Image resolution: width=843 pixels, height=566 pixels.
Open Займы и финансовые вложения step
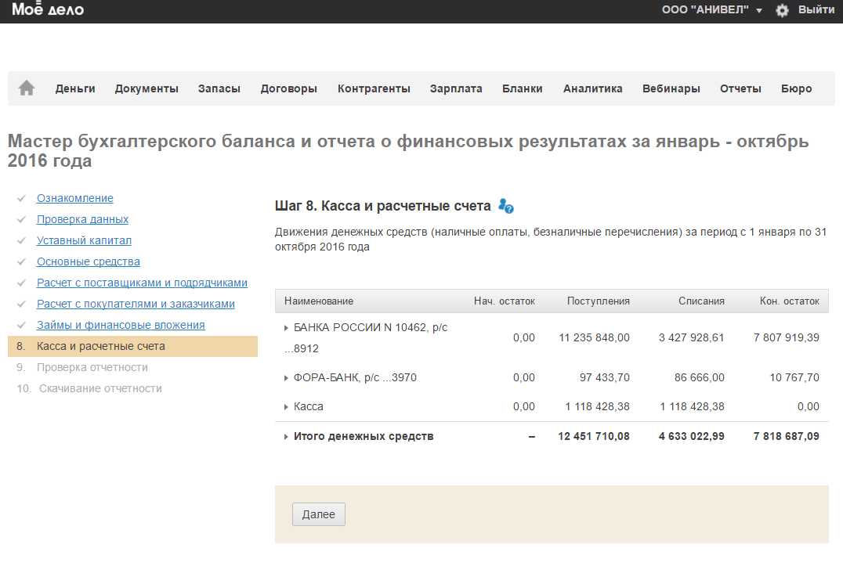[121, 325]
